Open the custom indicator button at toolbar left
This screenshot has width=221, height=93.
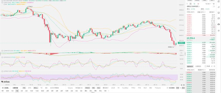(6, 88)
